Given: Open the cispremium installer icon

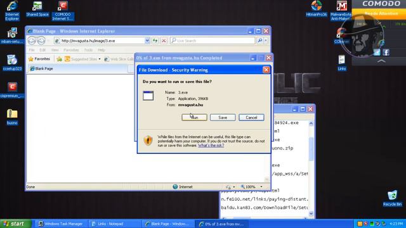Looking at the screenshot, I should 12,90.
